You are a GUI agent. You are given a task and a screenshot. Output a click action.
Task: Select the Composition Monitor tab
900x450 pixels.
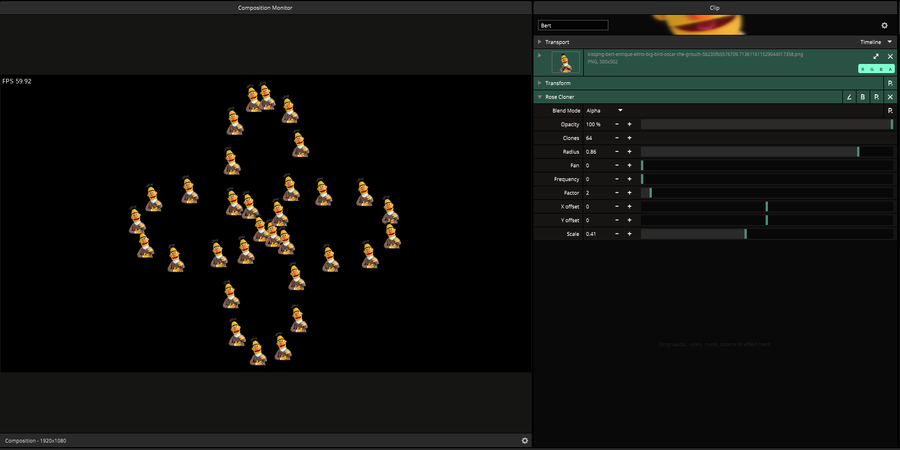tap(265, 8)
